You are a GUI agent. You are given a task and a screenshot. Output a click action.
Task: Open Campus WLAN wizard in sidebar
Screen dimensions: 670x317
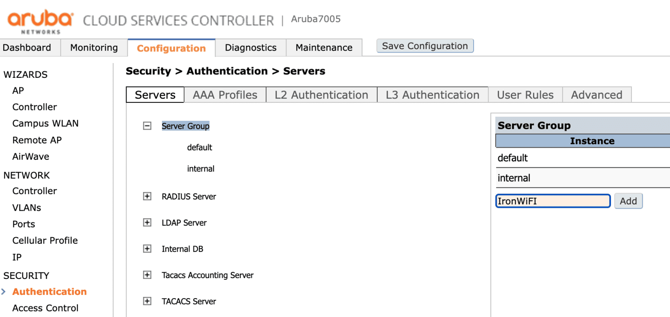(45, 123)
